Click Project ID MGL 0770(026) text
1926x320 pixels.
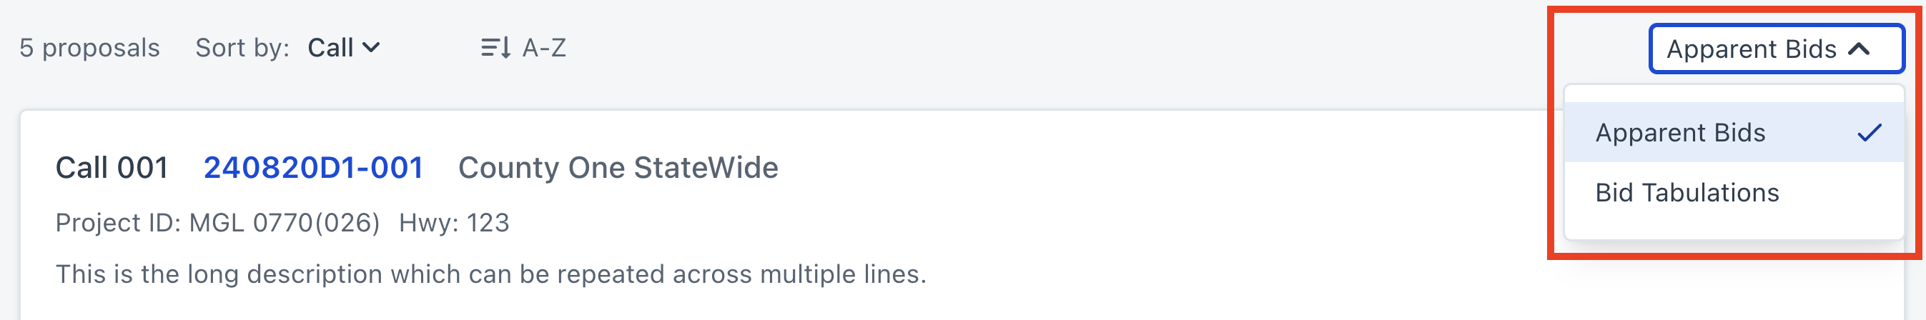click(217, 223)
